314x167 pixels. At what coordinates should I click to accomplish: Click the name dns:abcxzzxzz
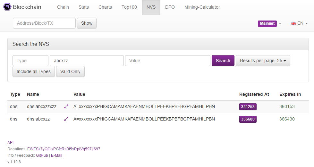[x=42, y=106]
